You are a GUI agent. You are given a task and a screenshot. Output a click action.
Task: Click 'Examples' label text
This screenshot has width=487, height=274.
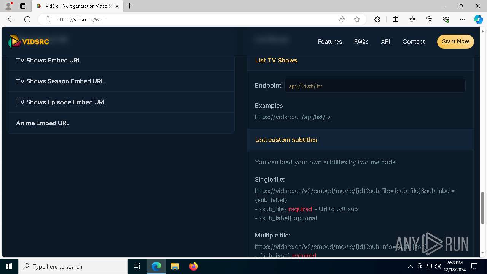(269, 105)
